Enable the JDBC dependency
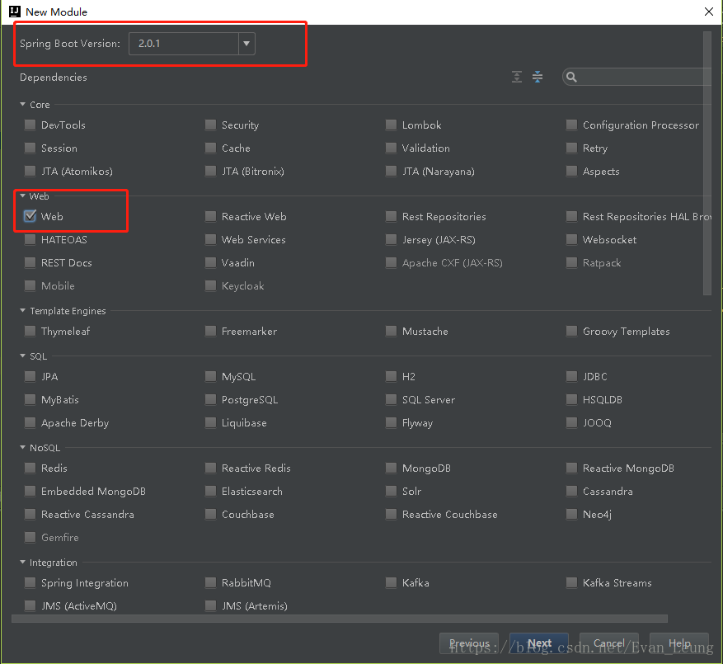The image size is (723, 664). coord(572,376)
